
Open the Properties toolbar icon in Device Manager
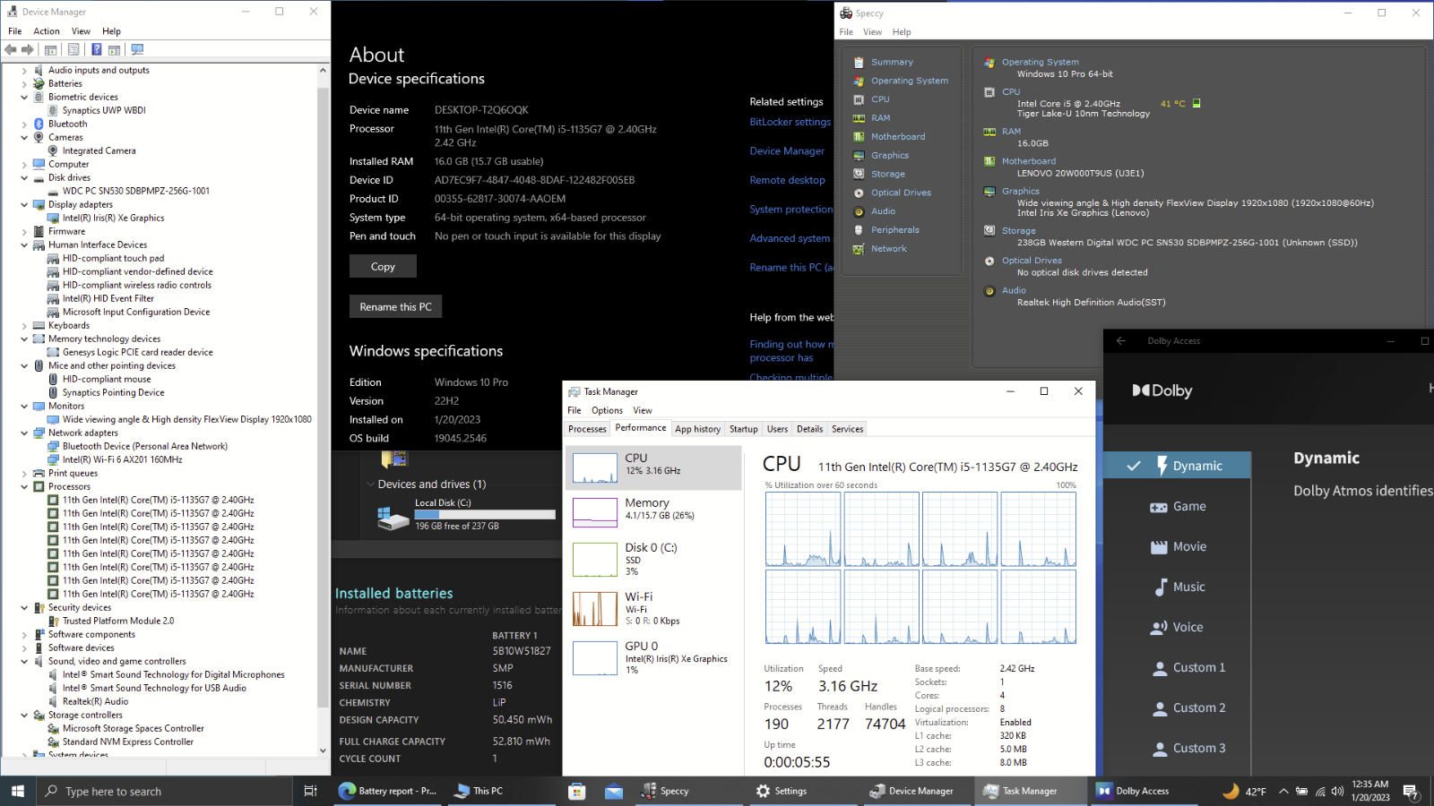click(x=73, y=49)
